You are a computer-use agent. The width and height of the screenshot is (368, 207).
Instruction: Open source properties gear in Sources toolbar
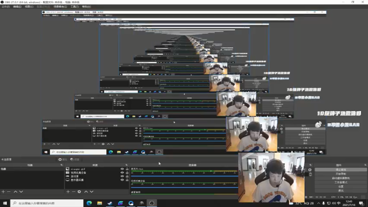79,191
